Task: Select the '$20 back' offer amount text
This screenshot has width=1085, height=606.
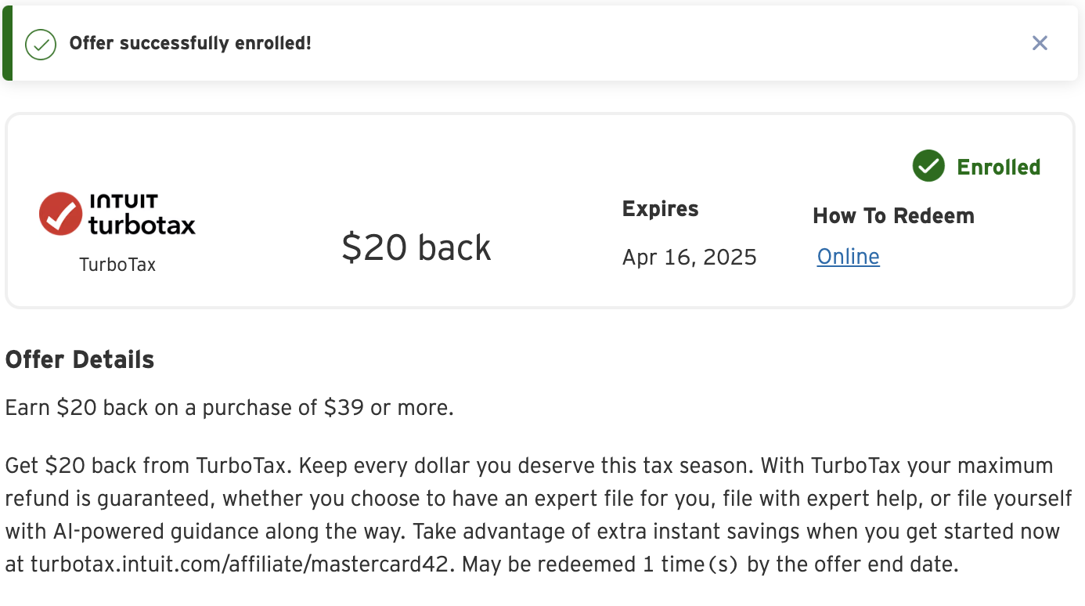Action: click(416, 247)
